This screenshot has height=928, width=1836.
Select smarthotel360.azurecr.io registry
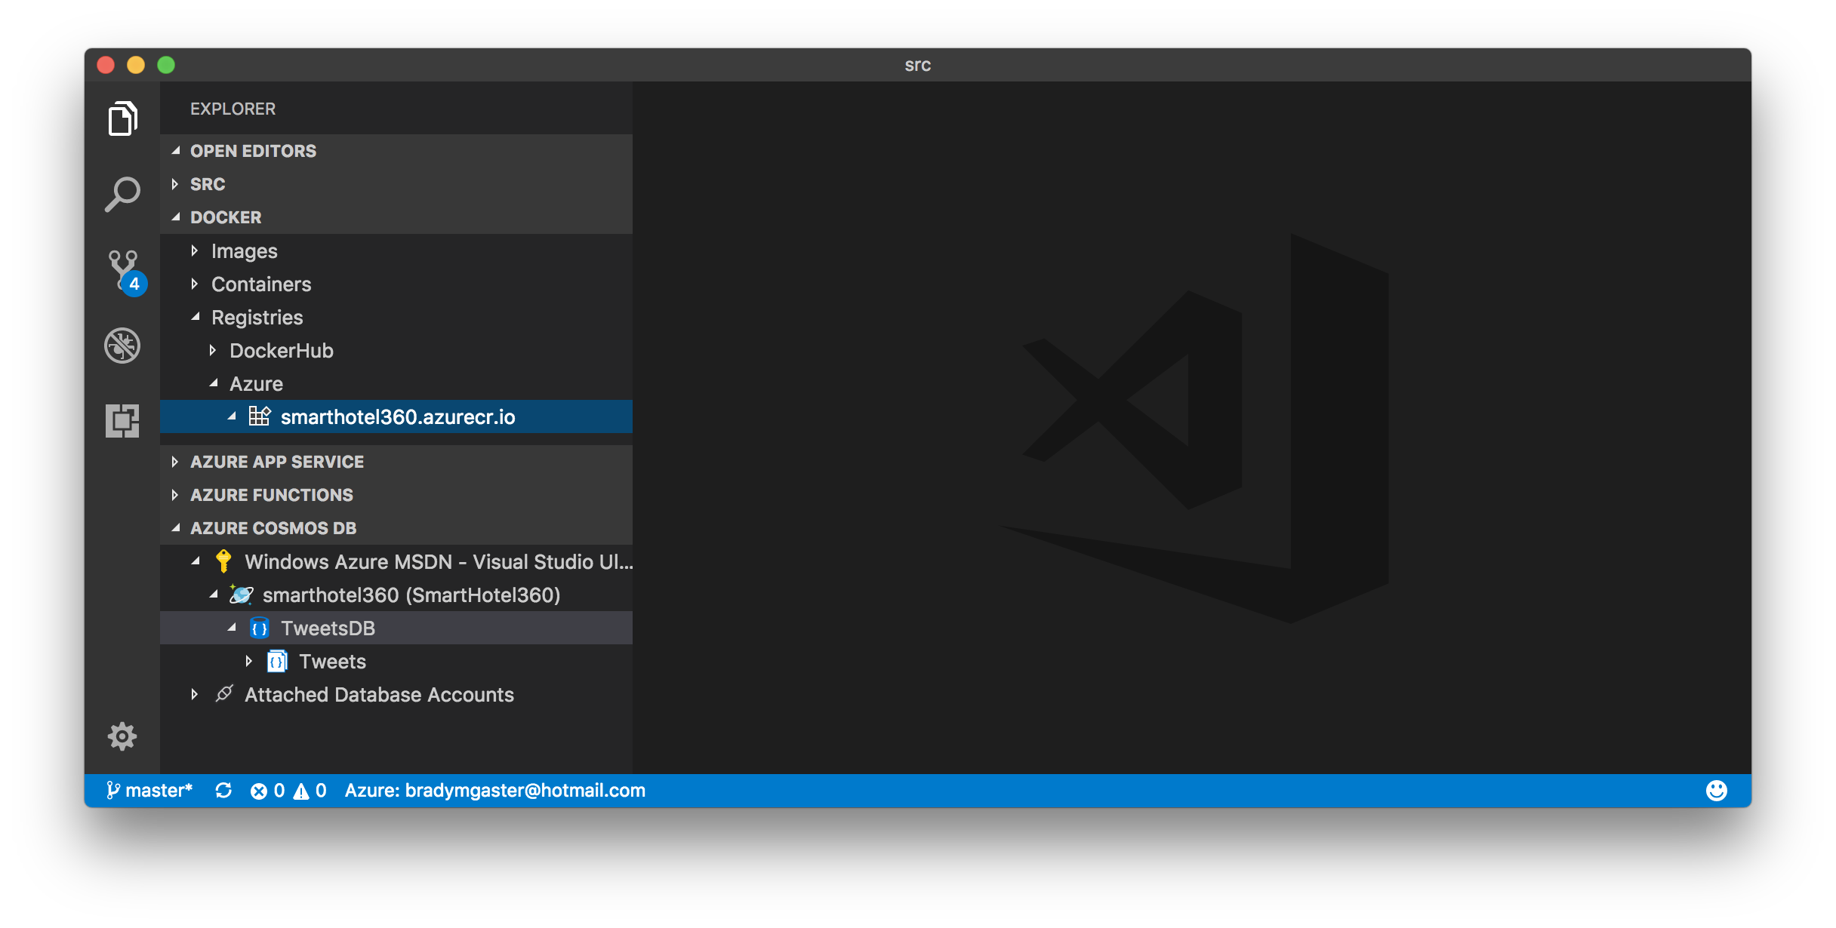coord(397,417)
